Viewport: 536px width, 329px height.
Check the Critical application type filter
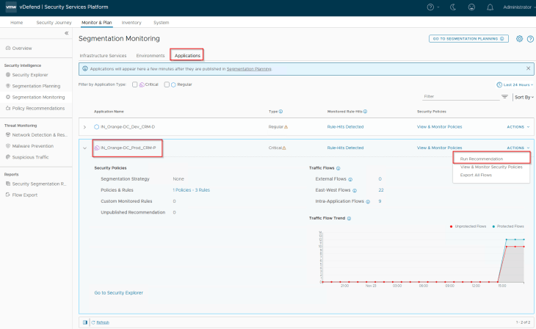click(x=135, y=84)
